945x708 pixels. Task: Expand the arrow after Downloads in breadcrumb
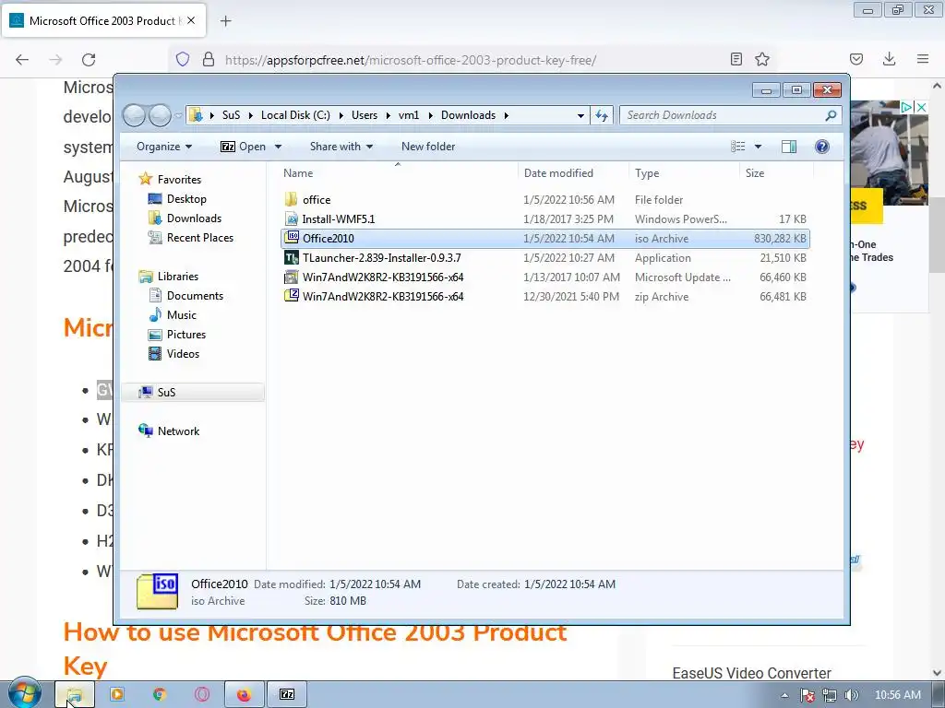click(x=507, y=115)
